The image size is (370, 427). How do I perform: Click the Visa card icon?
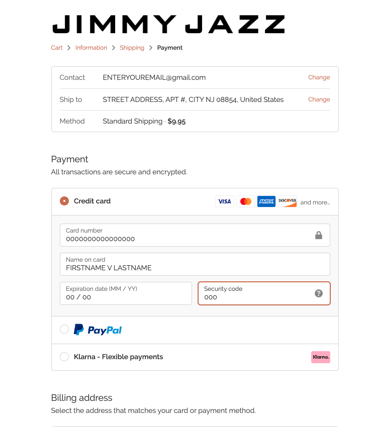click(x=225, y=201)
